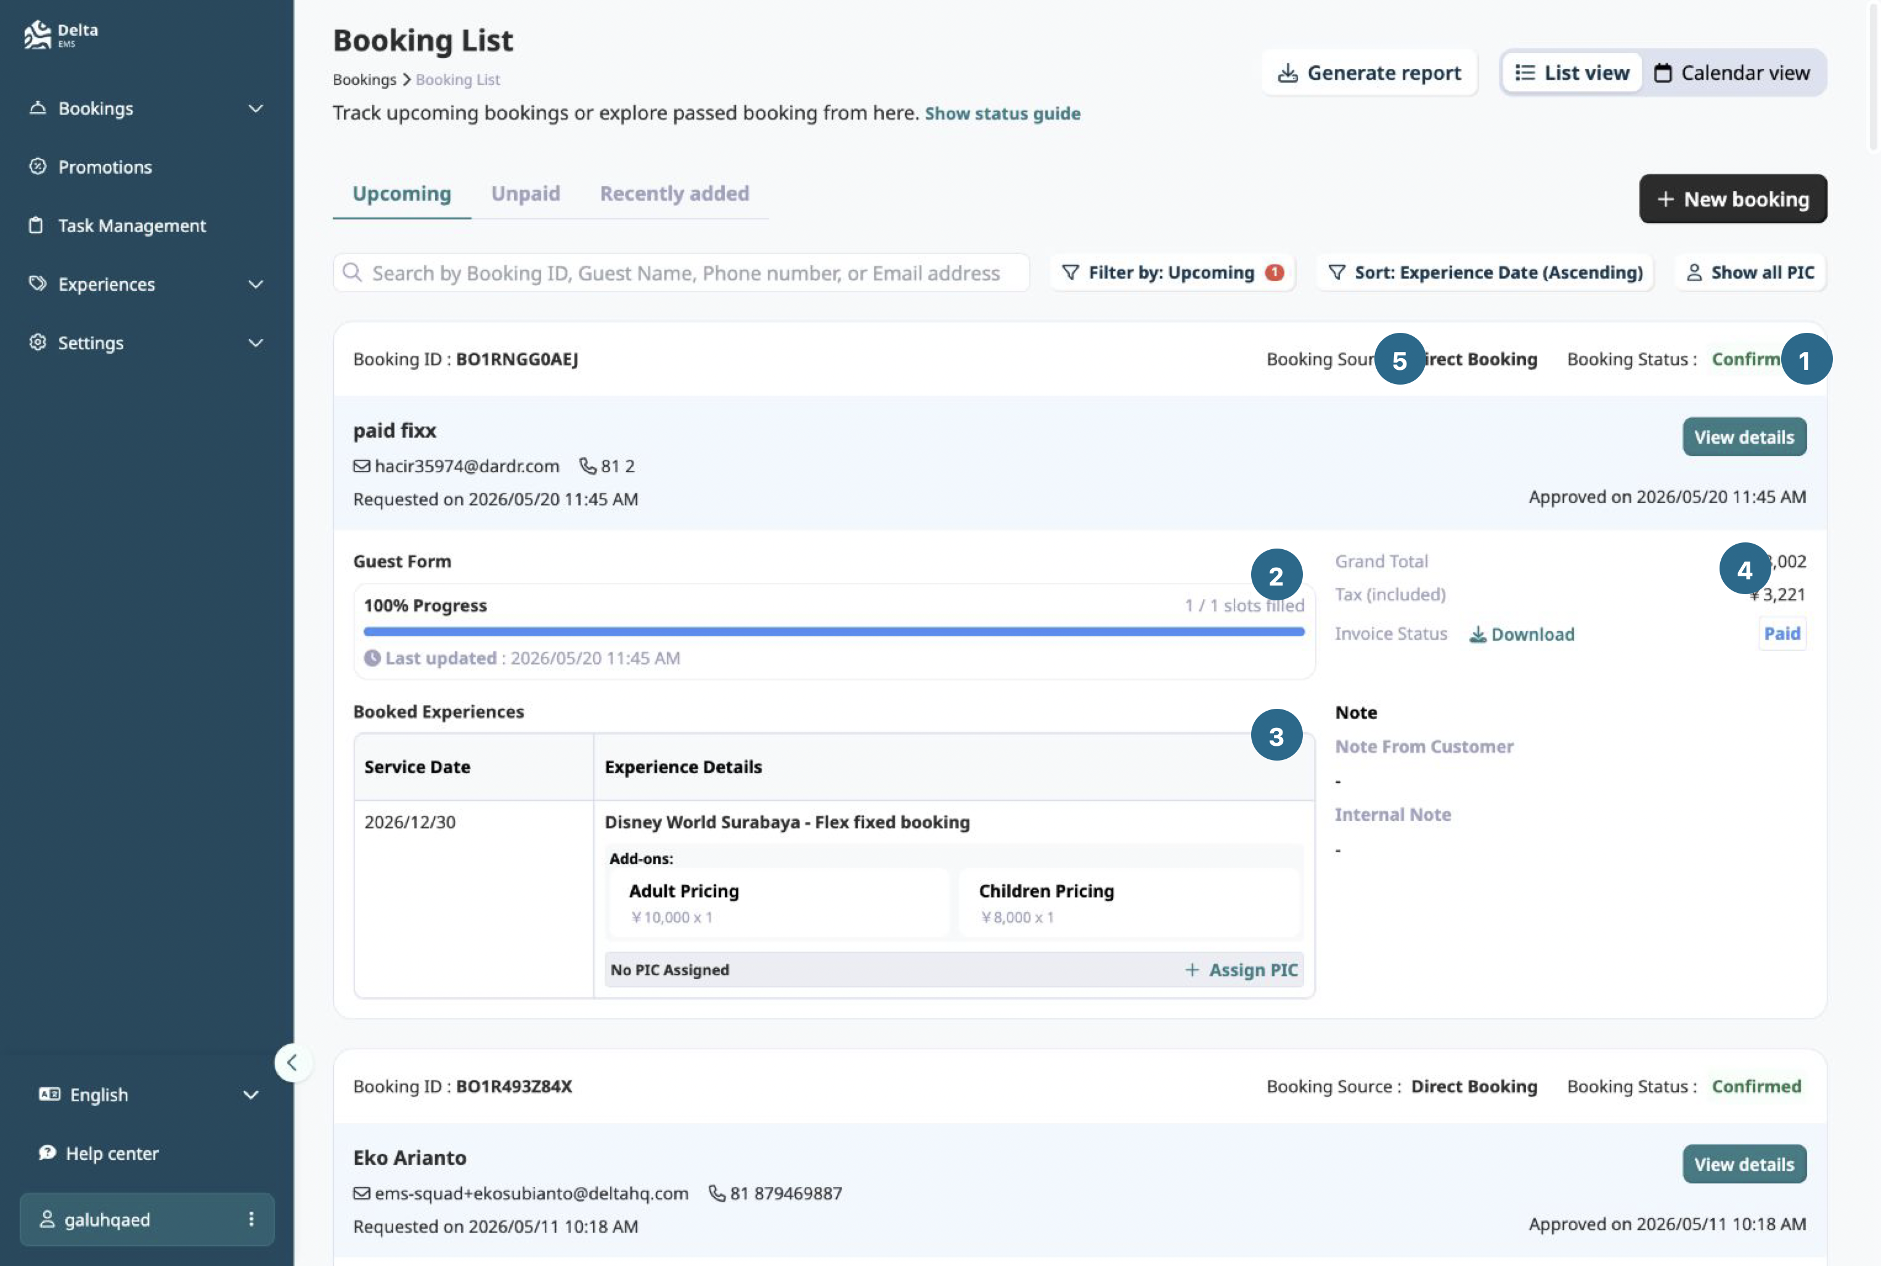View details for paid fixx booking
This screenshot has width=1881, height=1266.
click(1745, 437)
